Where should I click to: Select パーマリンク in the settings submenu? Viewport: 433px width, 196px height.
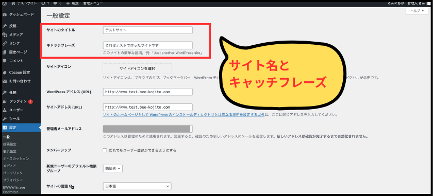pyautogui.click(x=13, y=173)
